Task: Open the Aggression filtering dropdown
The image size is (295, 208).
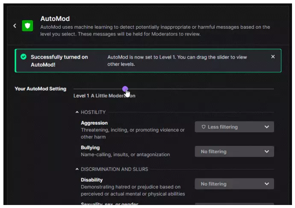Action: coord(234,127)
